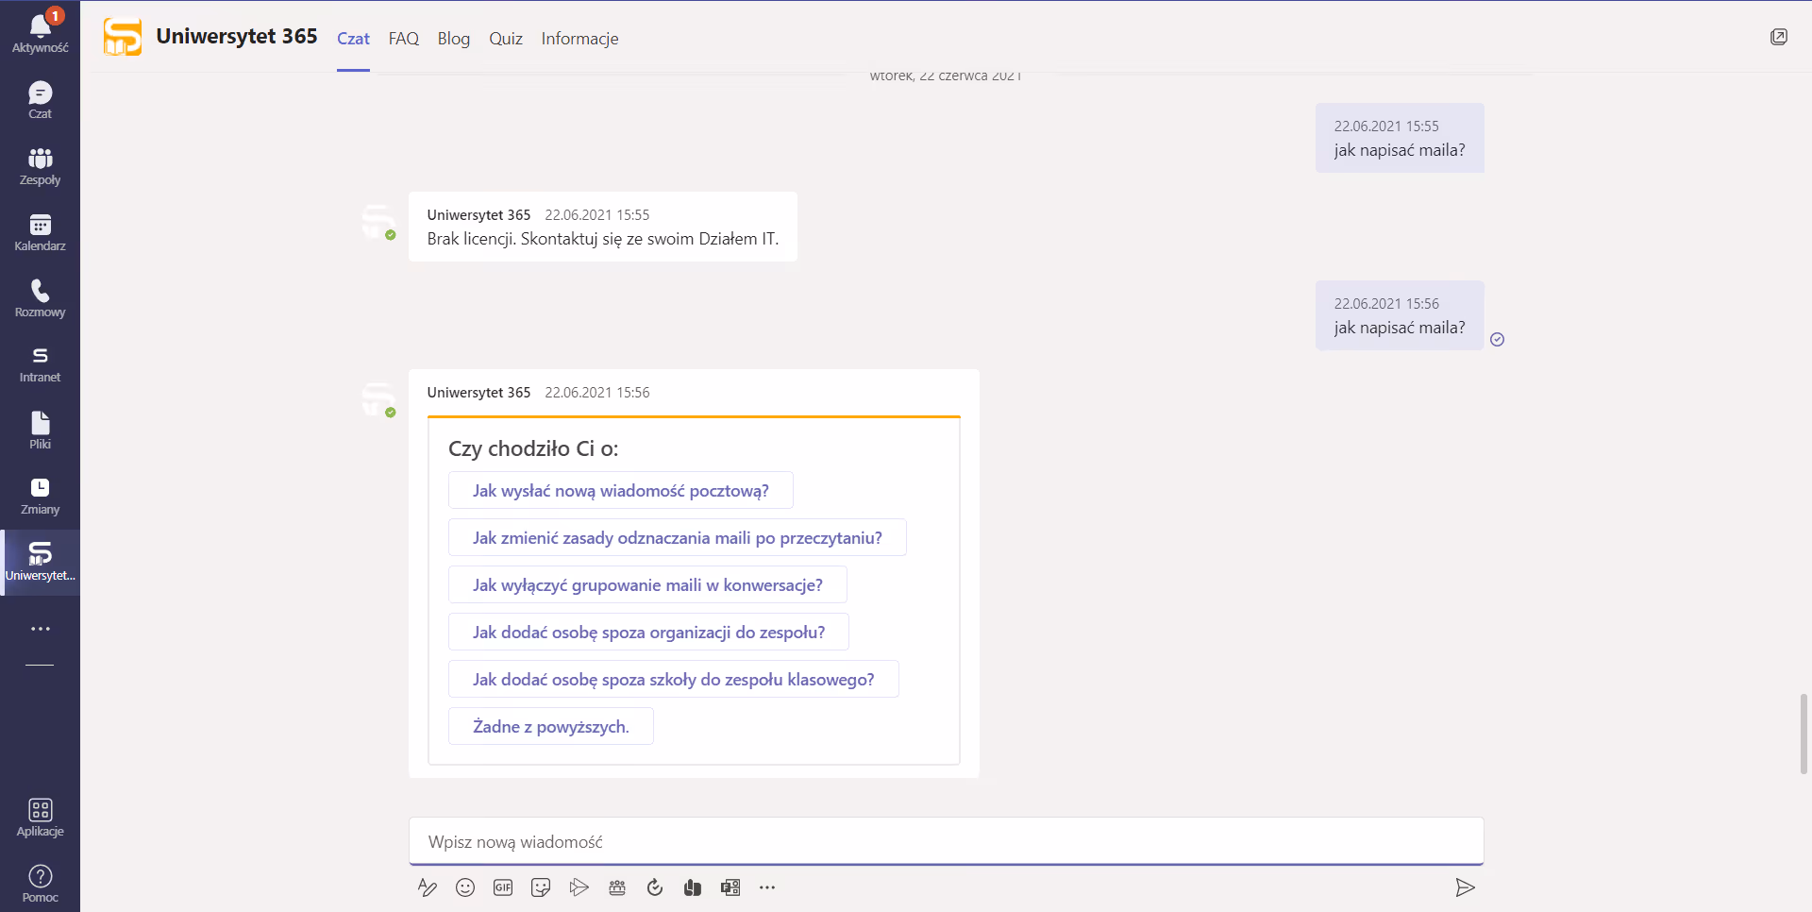This screenshot has width=1812, height=912.
Task: Click the Uniwersytet 365 bot avatar at 15:56
Action: pyautogui.click(x=379, y=400)
